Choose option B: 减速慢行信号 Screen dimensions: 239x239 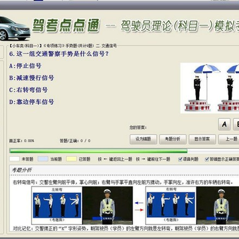[x=32, y=78]
